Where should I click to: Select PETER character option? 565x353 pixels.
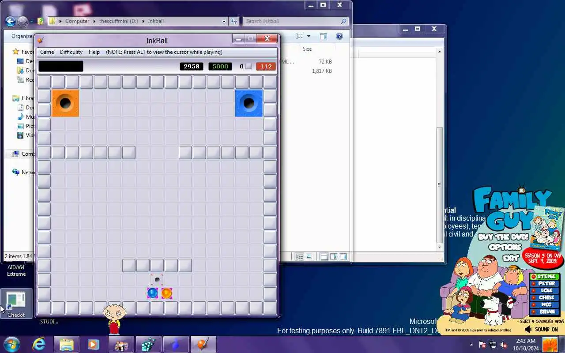(x=544, y=284)
